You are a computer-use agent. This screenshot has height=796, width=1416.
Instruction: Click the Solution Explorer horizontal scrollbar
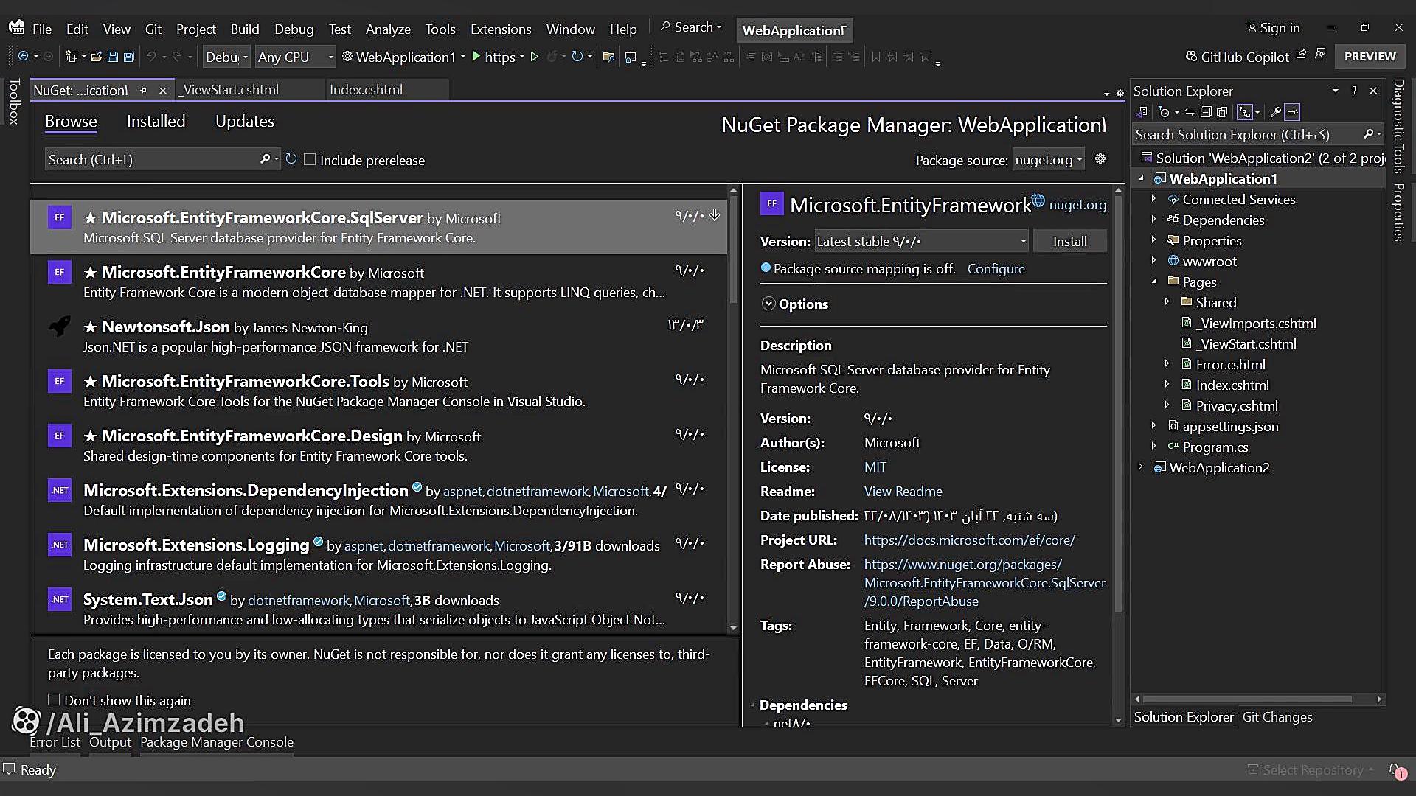[1248, 699]
